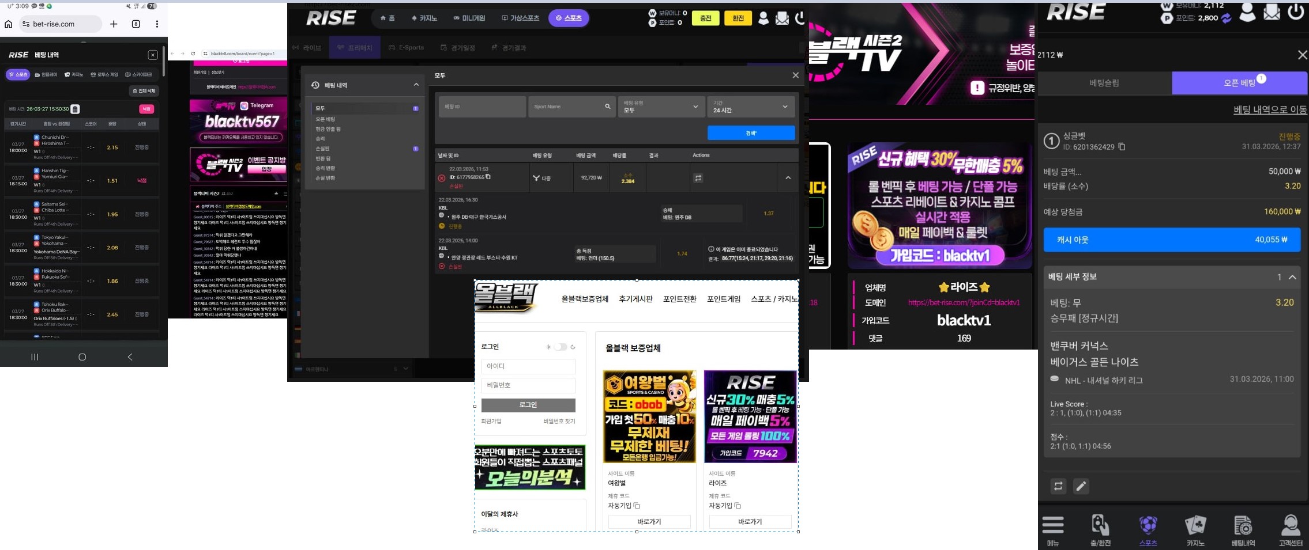The image size is (1309, 550).
Task: Copy bet ID 6201362429 using copy icon
Action: tap(1122, 147)
